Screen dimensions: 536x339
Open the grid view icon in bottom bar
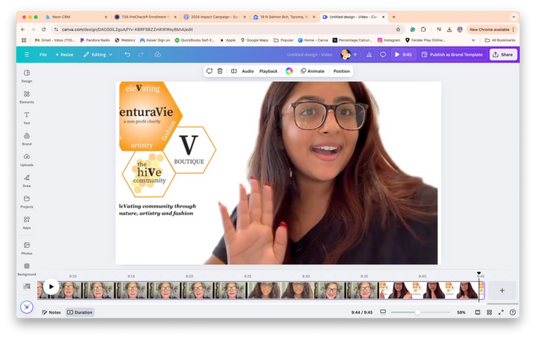(x=489, y=313)
